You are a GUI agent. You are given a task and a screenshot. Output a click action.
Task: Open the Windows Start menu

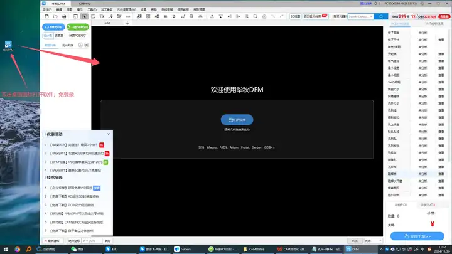coord(5,249)
